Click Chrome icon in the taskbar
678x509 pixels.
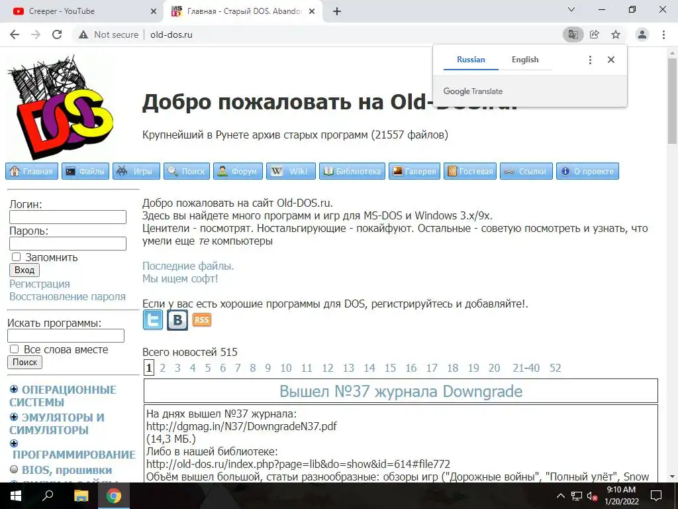point(114,496)
